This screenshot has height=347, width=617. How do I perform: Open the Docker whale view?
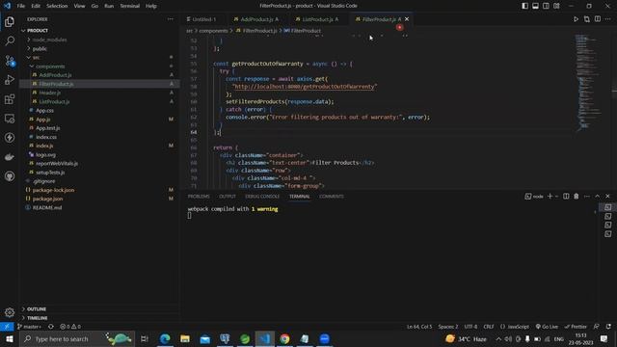click(10, 157)
